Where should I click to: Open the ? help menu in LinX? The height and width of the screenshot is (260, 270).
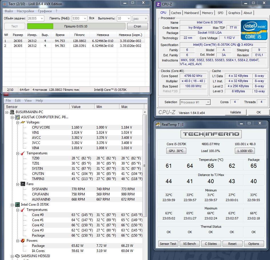57,11
